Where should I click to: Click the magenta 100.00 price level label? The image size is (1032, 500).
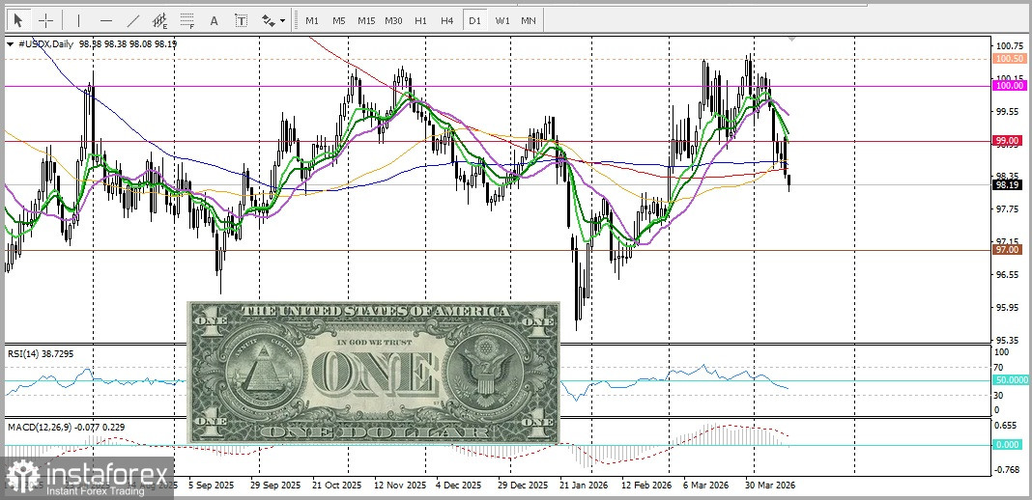point(1009,86)
